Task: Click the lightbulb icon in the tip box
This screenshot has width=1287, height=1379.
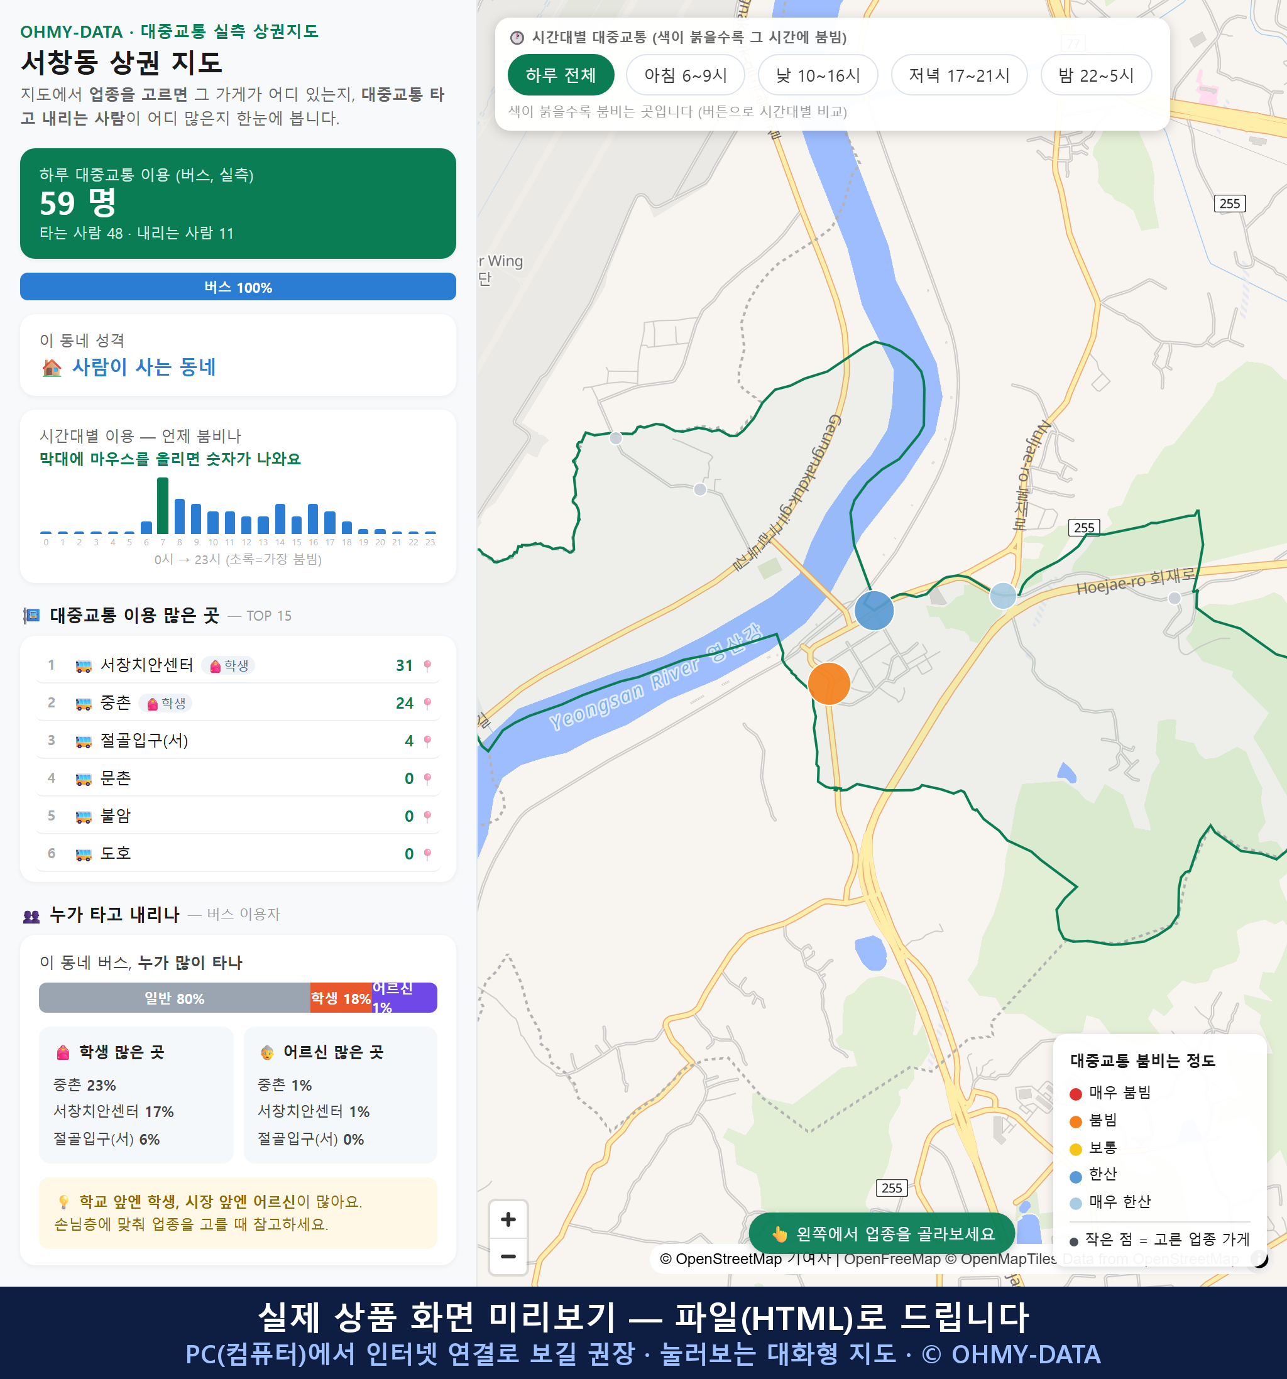Action: (x=63, y=1201)
